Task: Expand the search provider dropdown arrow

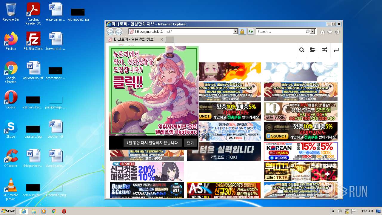Action: tap(312, 31)
